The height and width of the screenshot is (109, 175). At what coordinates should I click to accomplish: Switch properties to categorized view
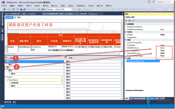126,21
